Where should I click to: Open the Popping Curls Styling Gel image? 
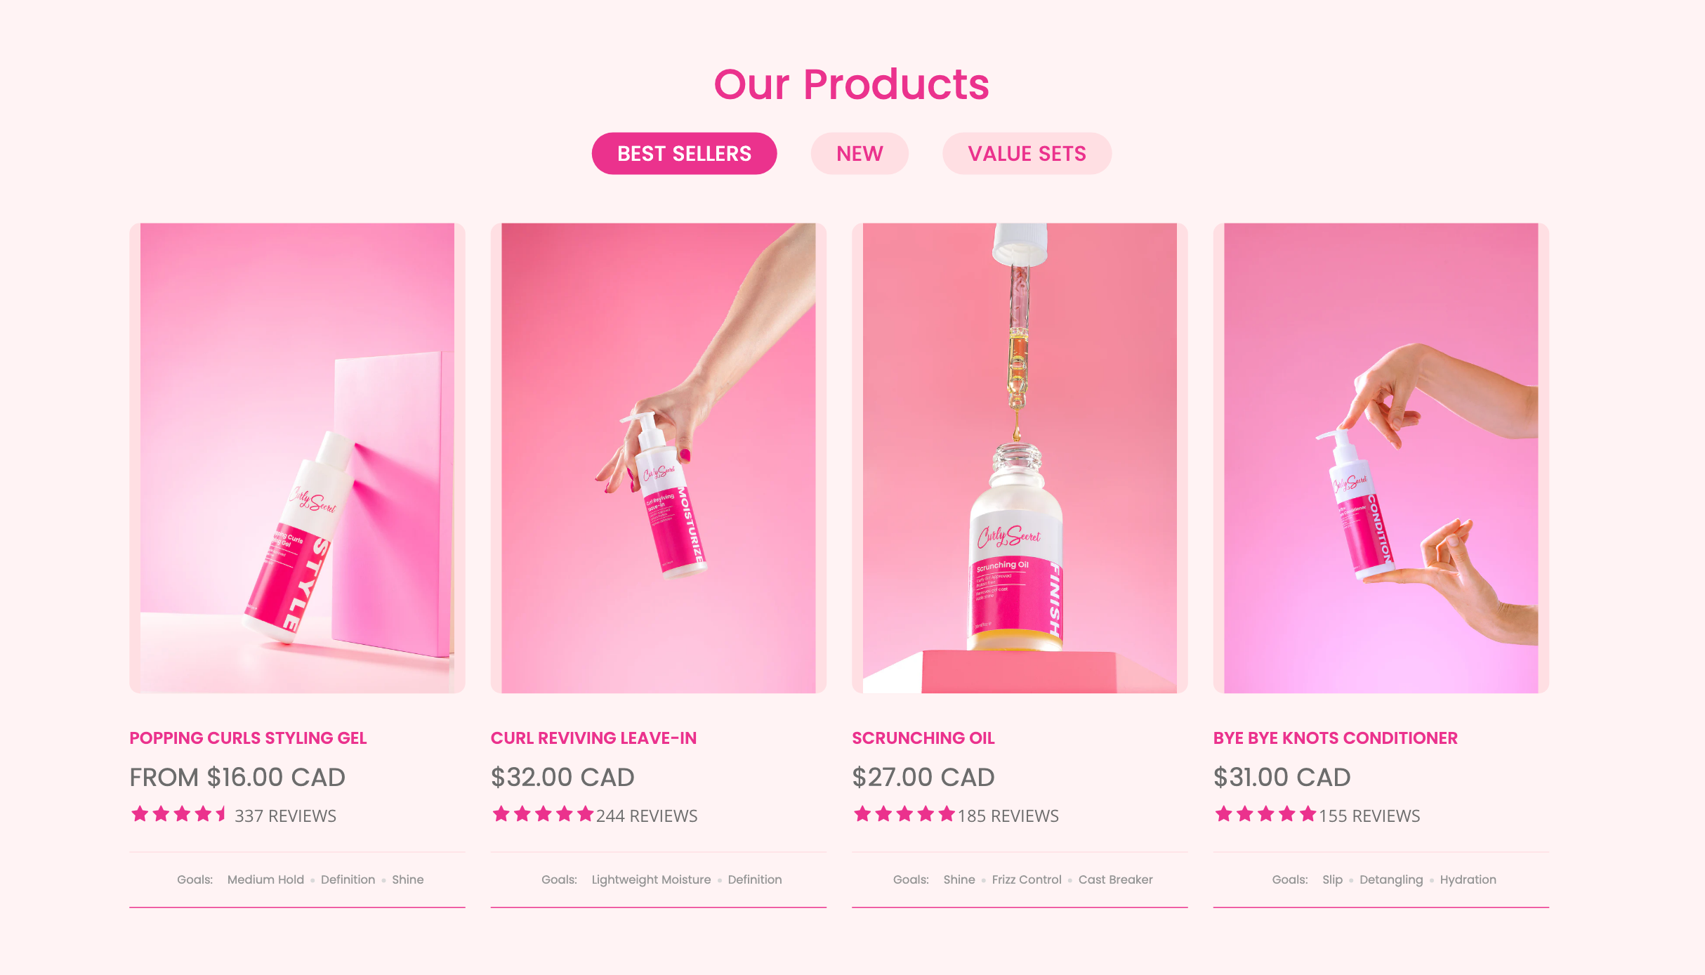coord(297,458)
